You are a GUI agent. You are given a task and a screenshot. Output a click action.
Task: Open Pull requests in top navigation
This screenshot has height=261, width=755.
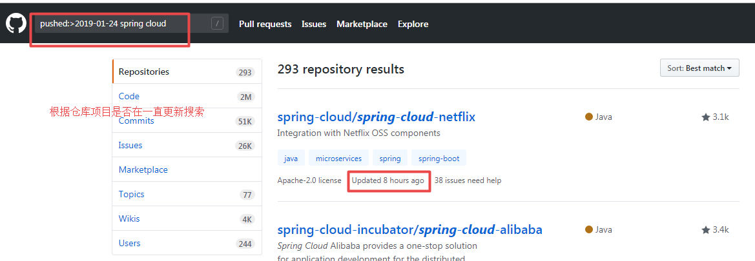pyautogui.click(x=265, y=24)
